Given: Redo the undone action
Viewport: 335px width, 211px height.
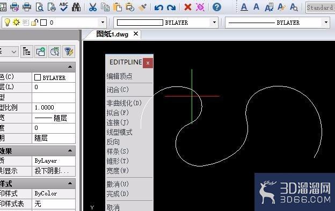Looking at the screenshot, I should tap(171, 8).
